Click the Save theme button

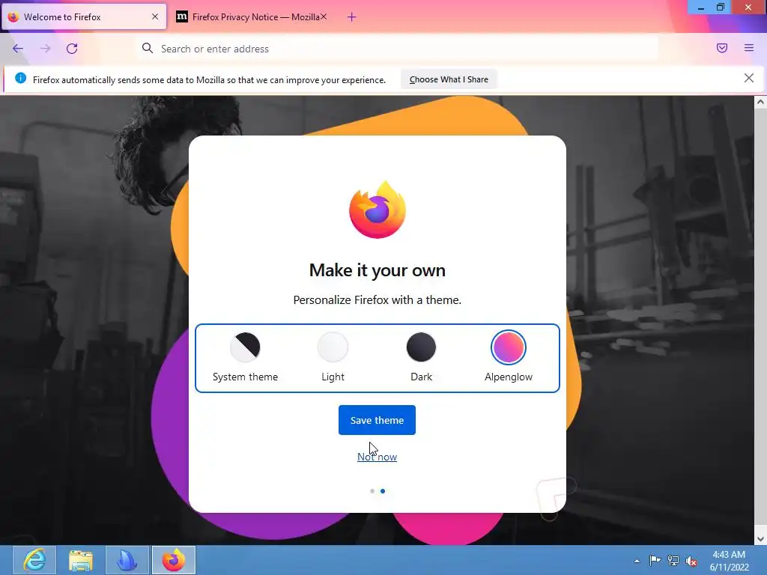(378, 420)
